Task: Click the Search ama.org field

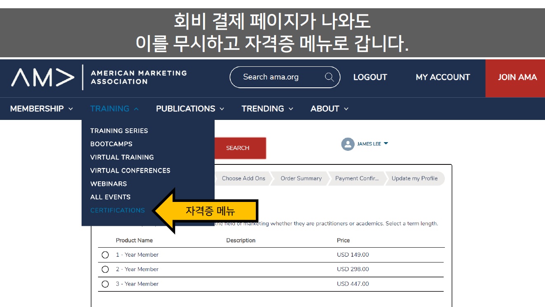Action: click(x=285, y=77)
